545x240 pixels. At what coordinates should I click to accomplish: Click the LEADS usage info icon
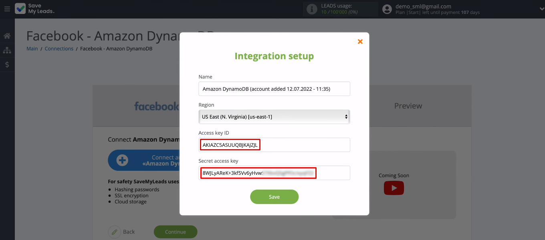click(x=312, y=9)
